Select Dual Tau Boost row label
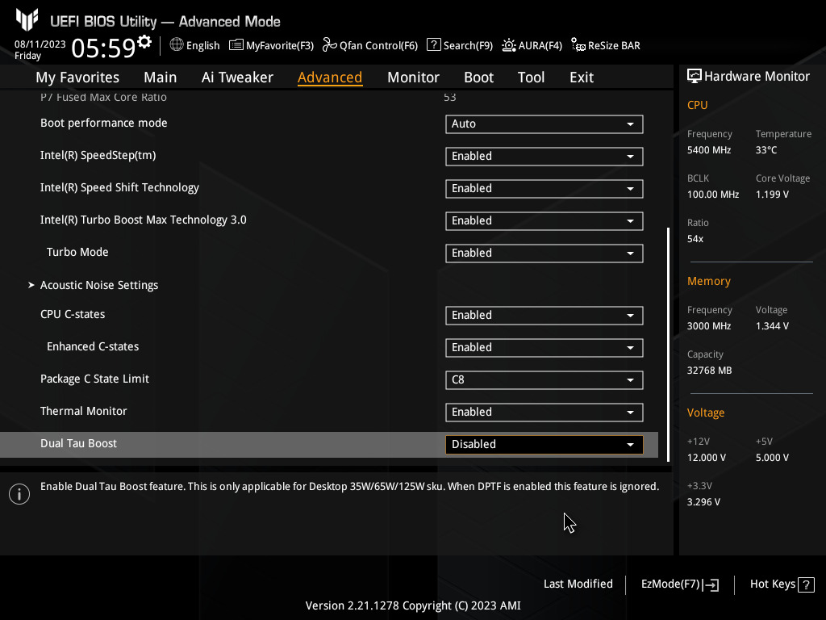Image resolution: width=826 pixels, height=620 pixels. click(78, 443)
